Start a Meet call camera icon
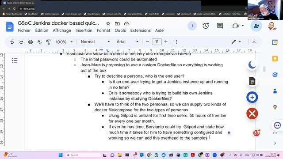283x159 pixels. [235, 26]
